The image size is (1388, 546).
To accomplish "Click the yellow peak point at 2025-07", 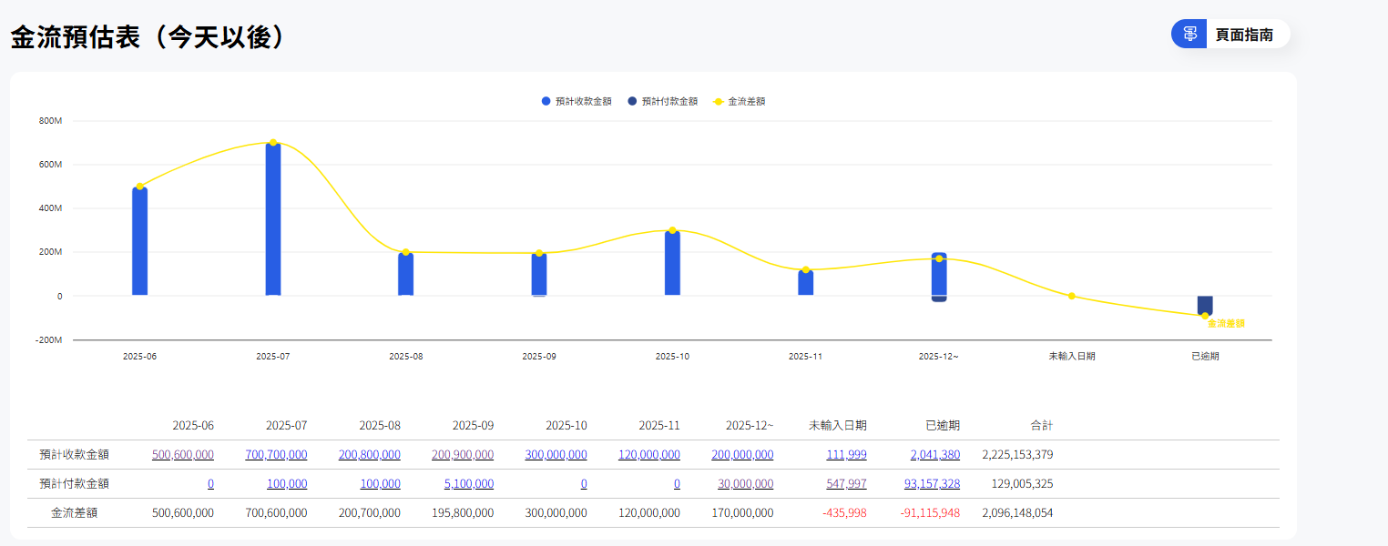I will coord(273,143).
